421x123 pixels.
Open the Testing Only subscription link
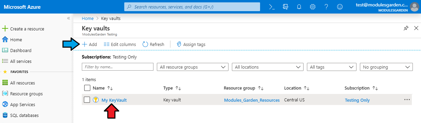357,100
